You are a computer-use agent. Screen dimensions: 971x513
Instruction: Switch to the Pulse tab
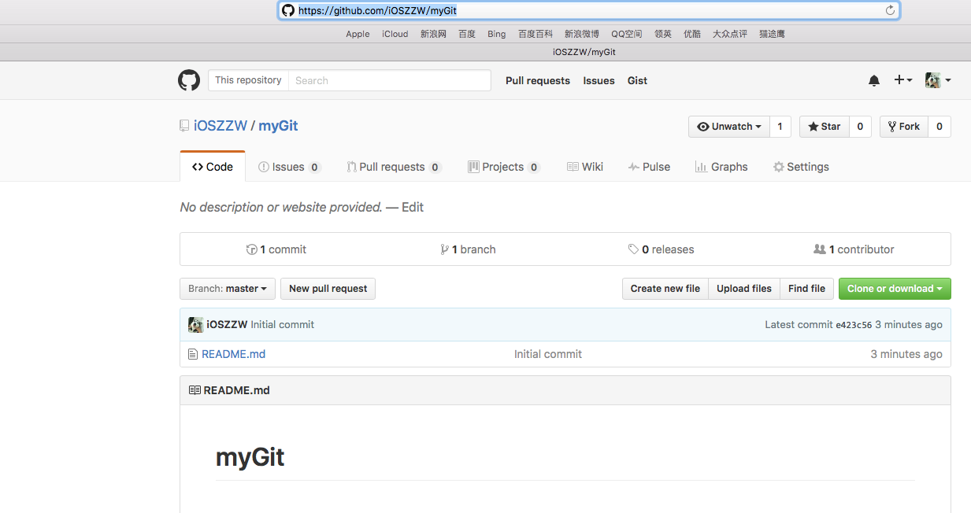tap(649, 167)
